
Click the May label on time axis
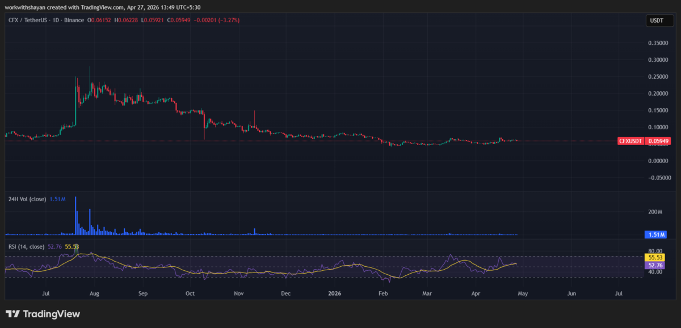point(523,294)
